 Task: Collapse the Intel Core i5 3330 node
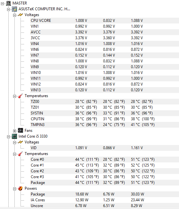(8, 137)
